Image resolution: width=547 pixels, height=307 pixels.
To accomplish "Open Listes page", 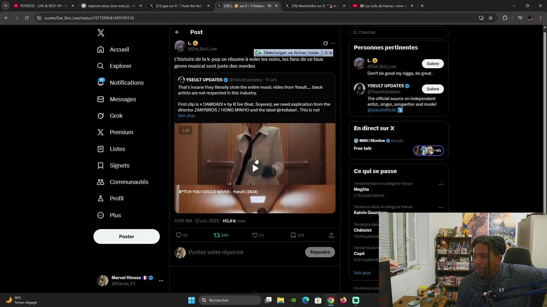I will point(111,149).
